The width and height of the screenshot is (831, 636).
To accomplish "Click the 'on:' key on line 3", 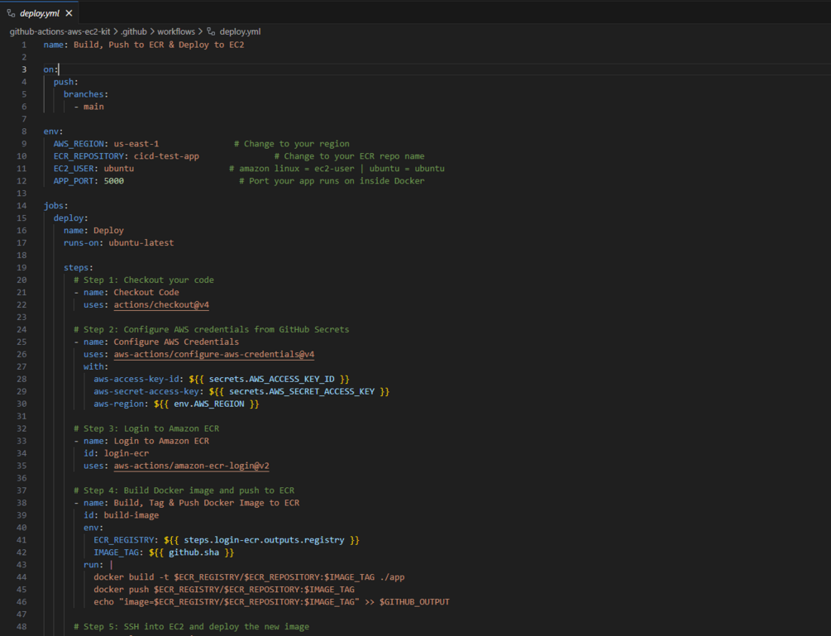I will tap(50, 69).
